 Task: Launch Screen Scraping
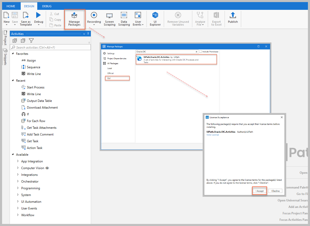pyautogui.click(x=109, y=19)
